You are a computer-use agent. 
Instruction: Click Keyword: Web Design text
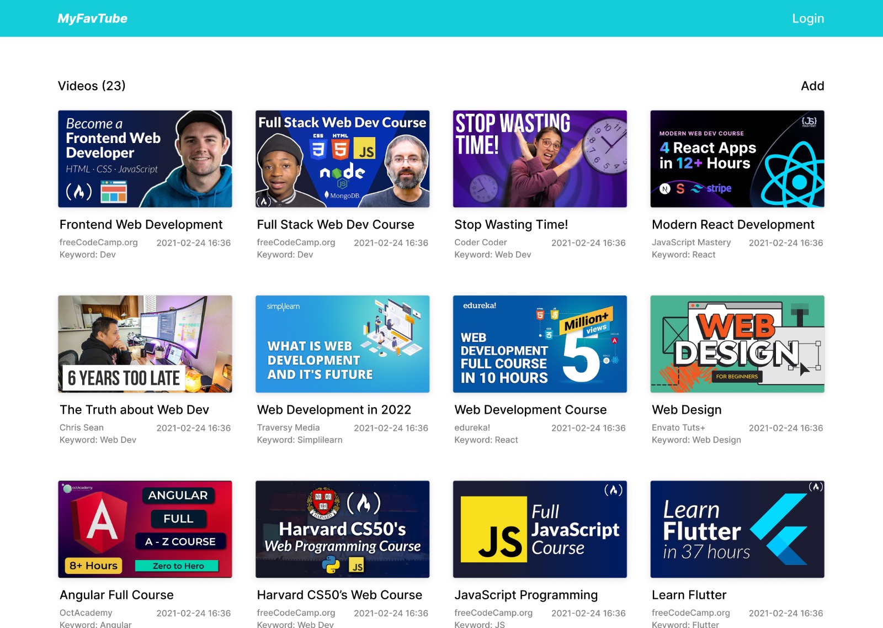click(x=696, y=440)
